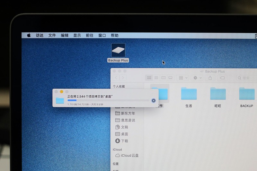Open the group-by dropdown in Finder toolbar
The width and height of the screenshot is (257, 171).
tap(183, 78)
